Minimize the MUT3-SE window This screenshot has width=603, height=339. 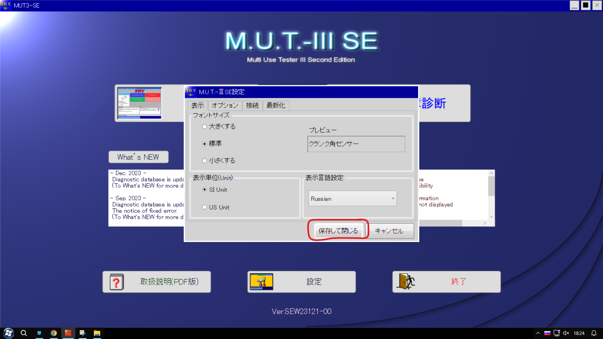(x=574, y=5)
